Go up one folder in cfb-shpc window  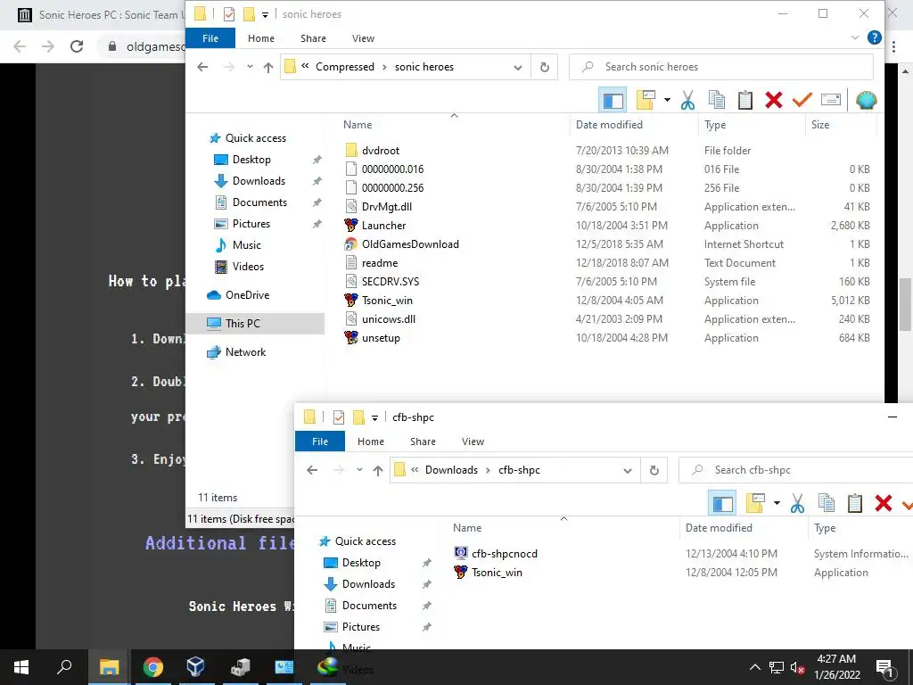pos(377,470)
